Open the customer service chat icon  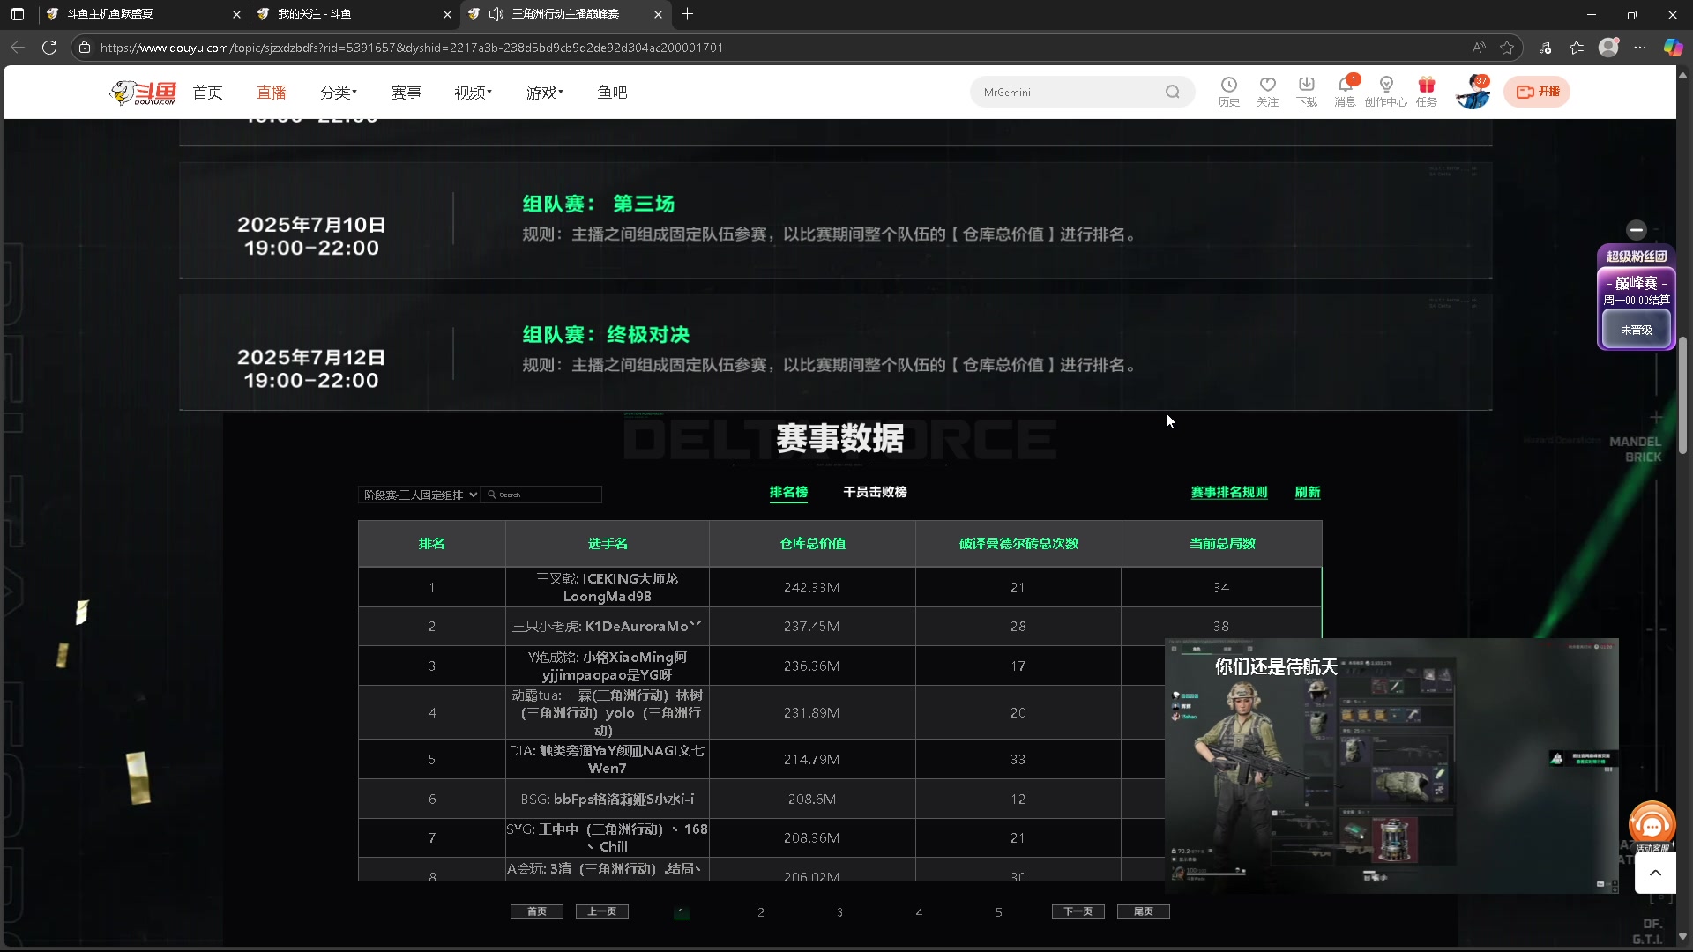1652,825
